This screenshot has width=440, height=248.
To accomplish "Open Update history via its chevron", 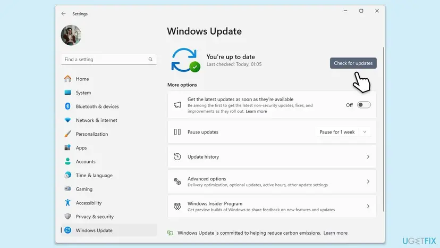I will pyautogui.click(x=368, y=156).
